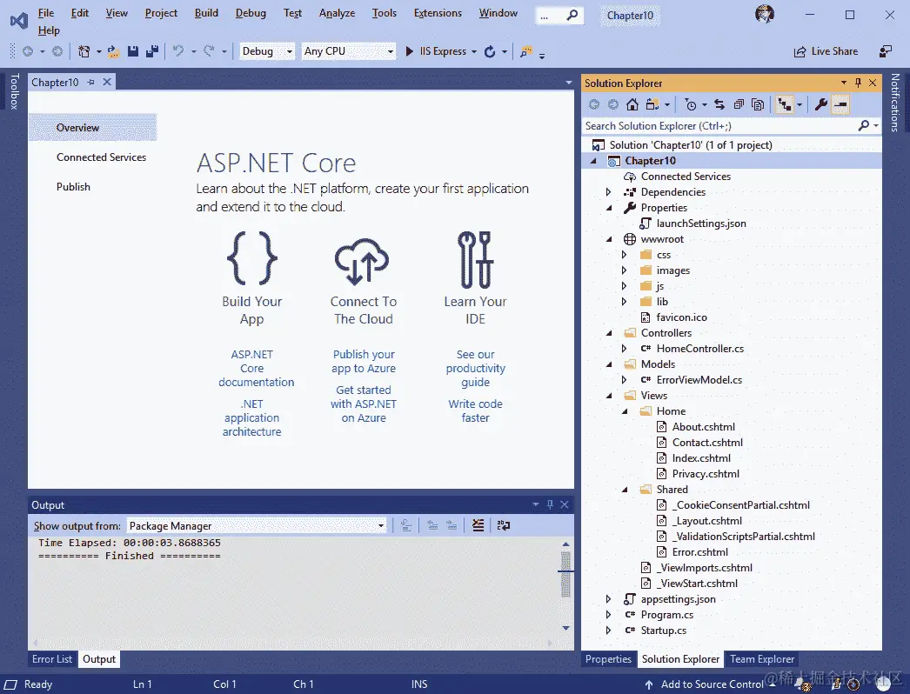Toggle Word Wrap in Output panel

503,525
